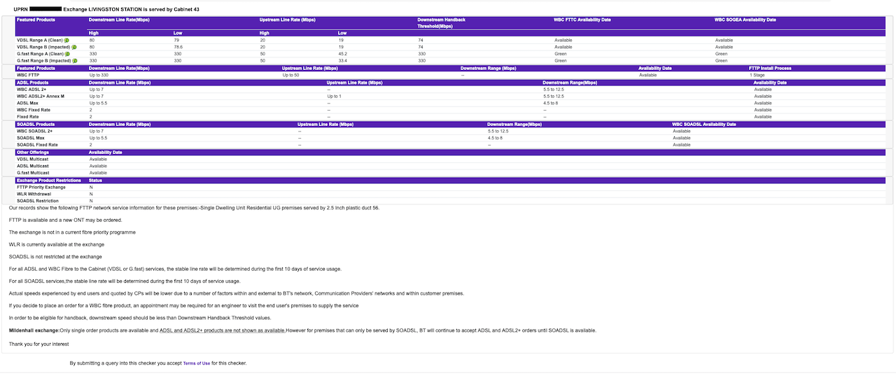The width and height of the screenshot is (896, 385).
Task: Click the FTTP Priority Exchange row label
Action: [x=41, y=187]
